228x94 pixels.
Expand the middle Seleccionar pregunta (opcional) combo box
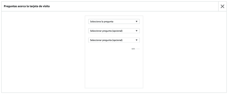[114, 31]
